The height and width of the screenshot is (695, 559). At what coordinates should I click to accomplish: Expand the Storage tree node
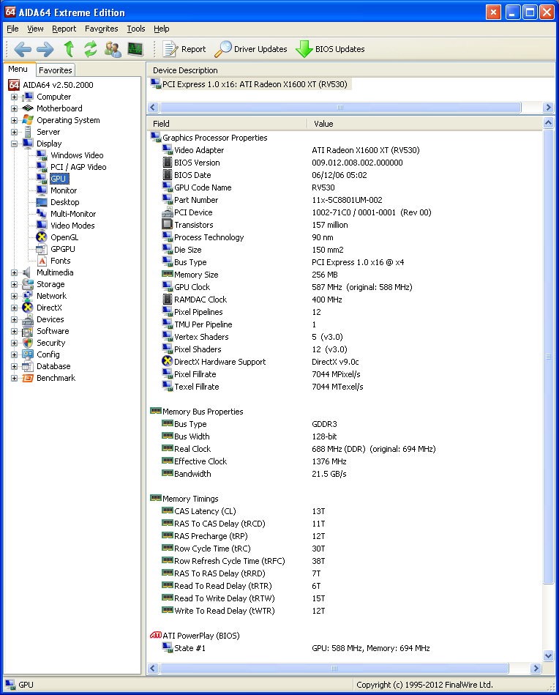(x=14, y=285)
